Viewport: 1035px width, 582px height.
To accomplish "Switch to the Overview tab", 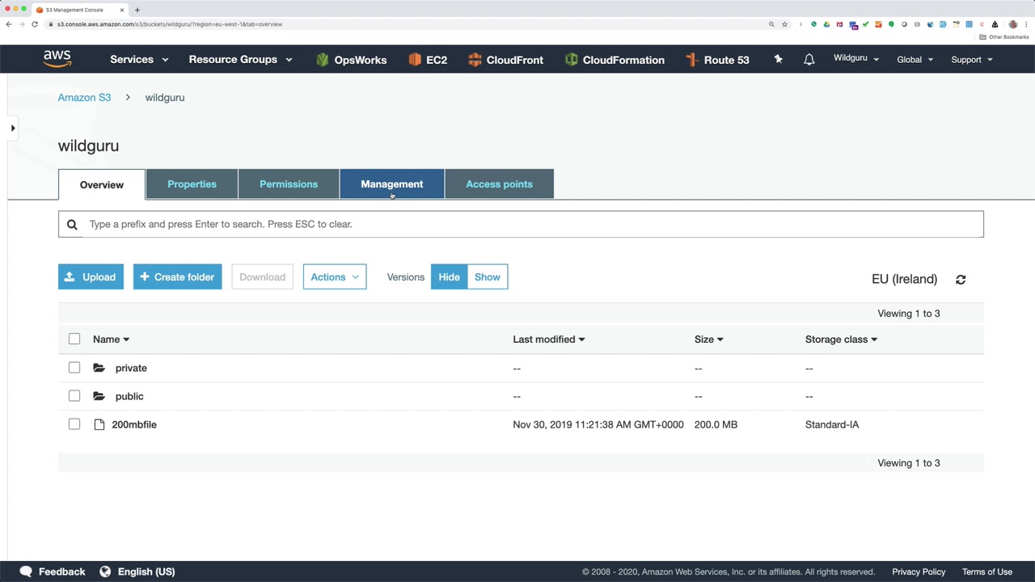I will pyautogui.click(x=102, y=184).
